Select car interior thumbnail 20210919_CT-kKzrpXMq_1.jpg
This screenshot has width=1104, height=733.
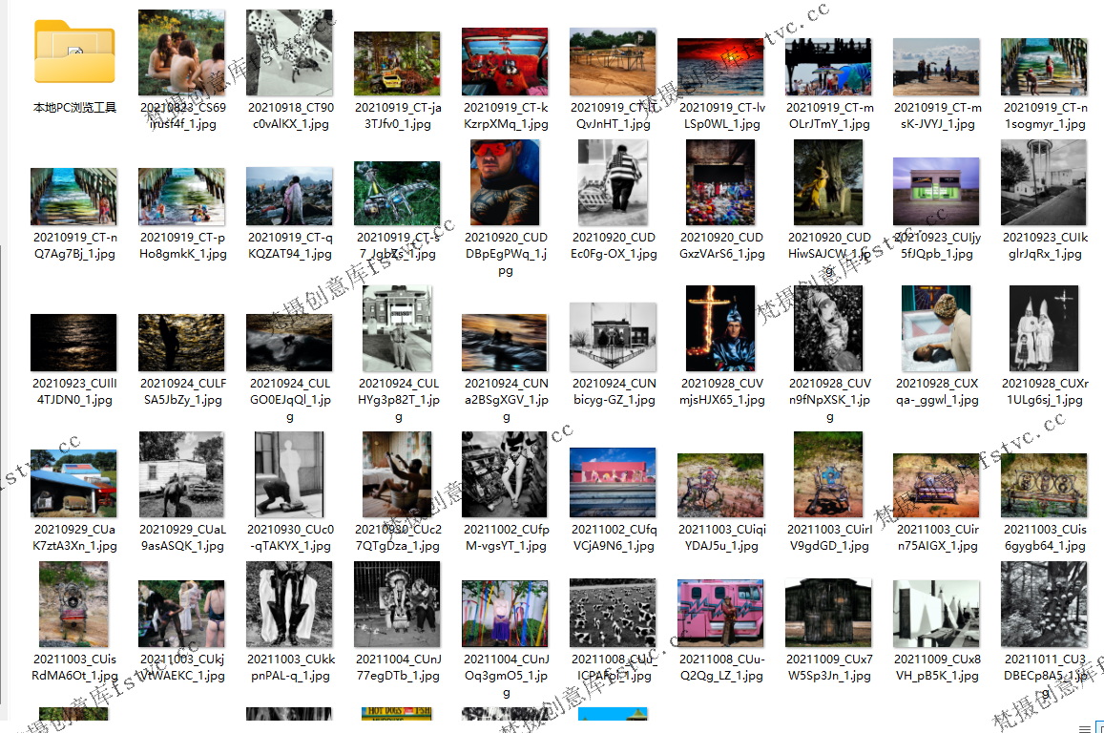pyautogui.click(x=505, y=61)
